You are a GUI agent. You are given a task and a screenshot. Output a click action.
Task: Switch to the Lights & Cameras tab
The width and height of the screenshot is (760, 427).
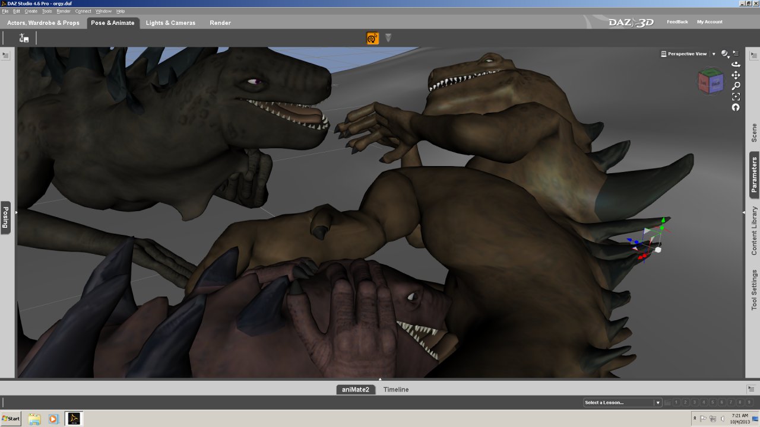(x=170, y=23)
